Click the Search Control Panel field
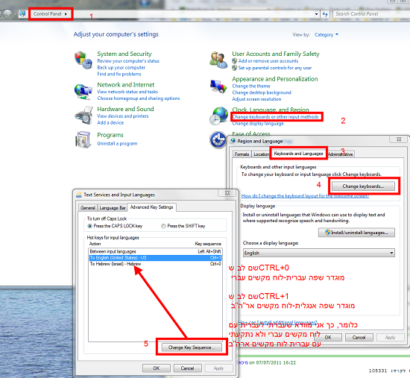This screenshot has width=410, height=378. 370,14
